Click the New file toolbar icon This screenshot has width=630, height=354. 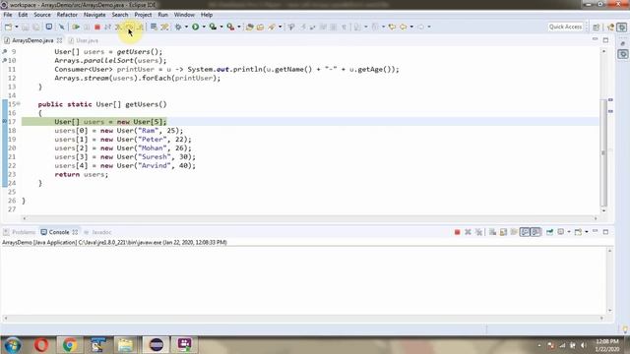[x=8, y=27]
